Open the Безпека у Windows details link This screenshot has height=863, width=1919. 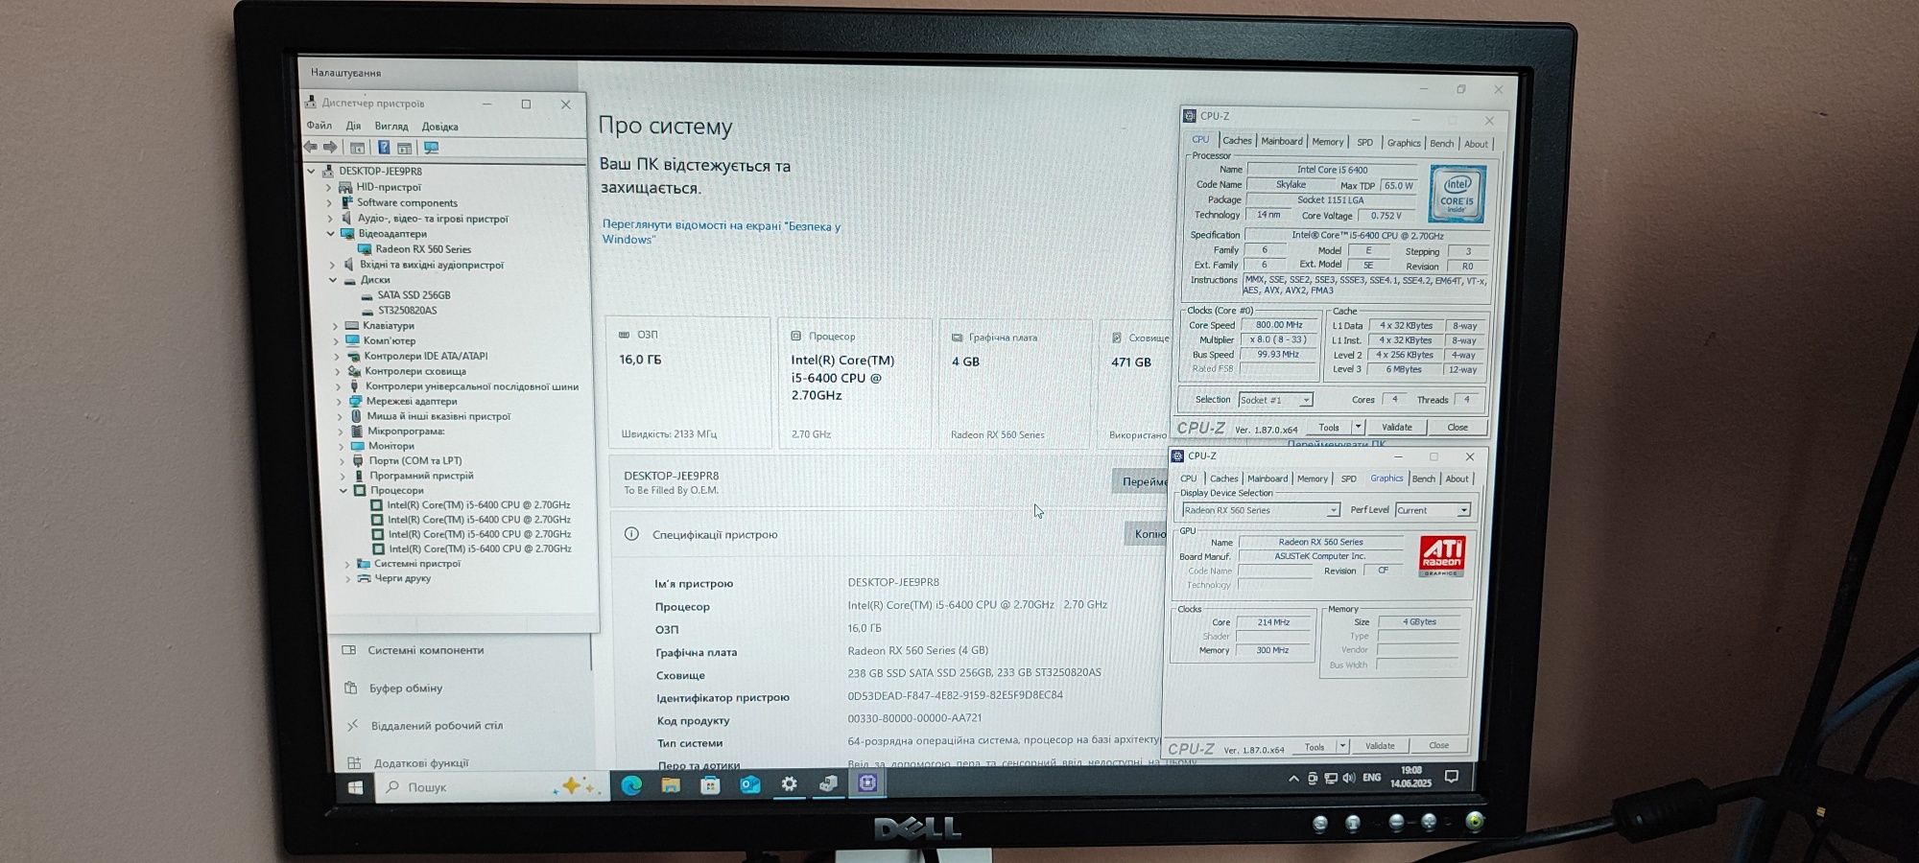(x=722, y=232)
